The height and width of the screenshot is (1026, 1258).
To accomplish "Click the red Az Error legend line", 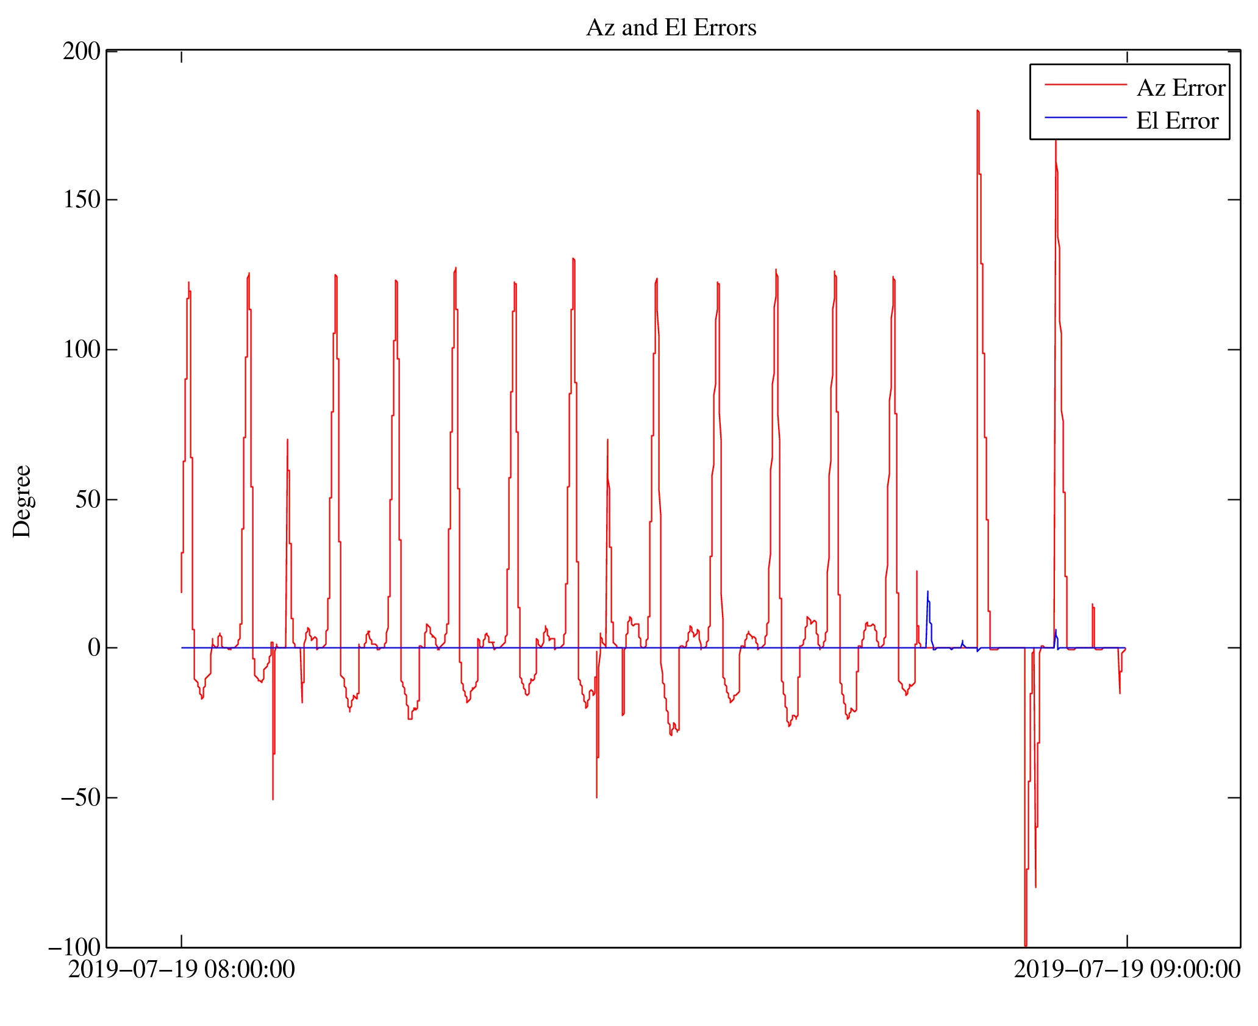I will pyautogui.click(x=1085, y=84).
